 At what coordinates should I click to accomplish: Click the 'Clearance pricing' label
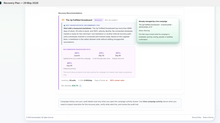[x=70, y=69]
